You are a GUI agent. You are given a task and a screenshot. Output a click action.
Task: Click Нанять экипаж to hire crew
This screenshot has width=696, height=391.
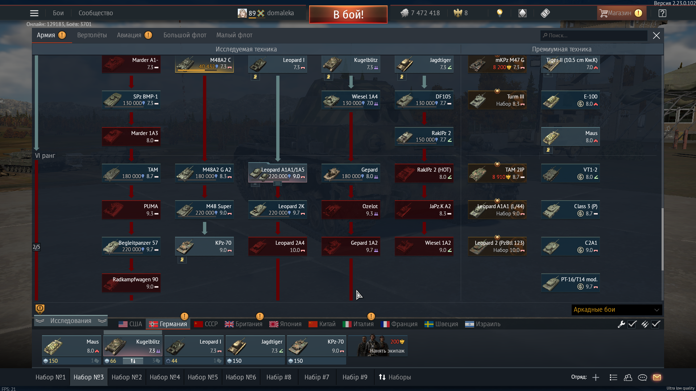pos(378,345)
